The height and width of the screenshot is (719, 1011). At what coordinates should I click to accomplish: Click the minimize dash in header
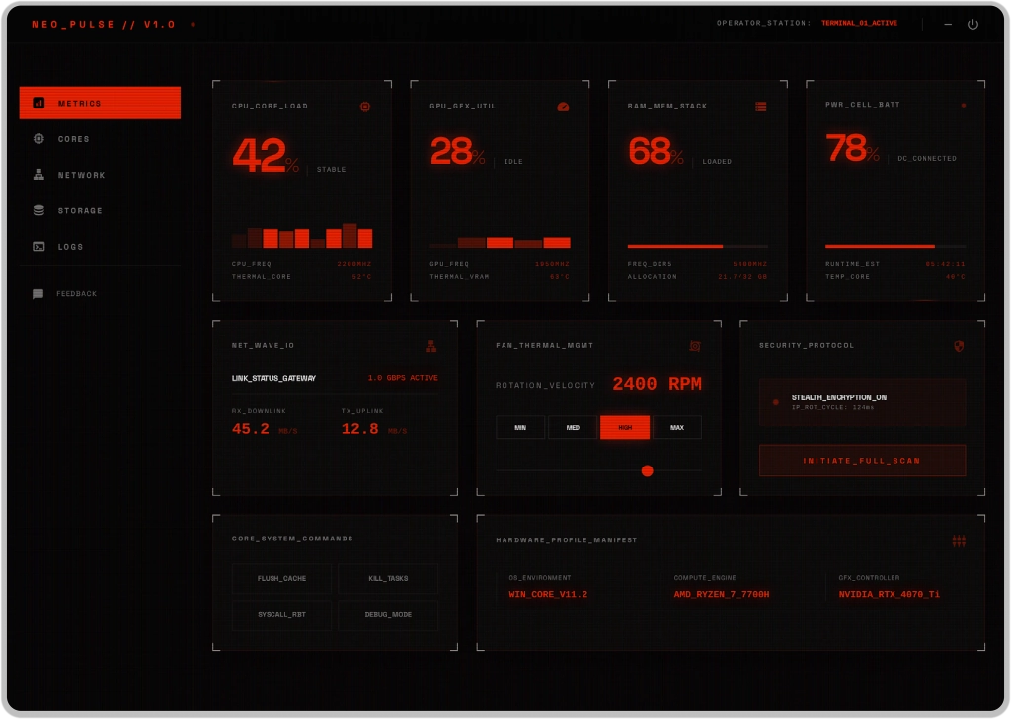[948, 24]
